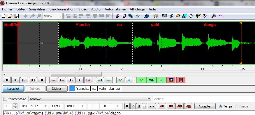Image resolution: width=255 pixels, height=115 pixels.
Task: Click the Save subtitles floppy icon
Action: click(x=17, y=16)
